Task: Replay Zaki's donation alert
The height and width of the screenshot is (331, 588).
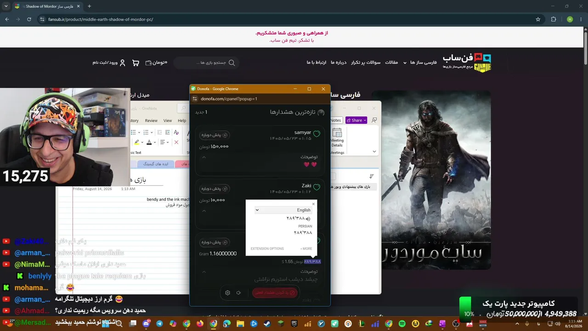Action: pos(215,188)
